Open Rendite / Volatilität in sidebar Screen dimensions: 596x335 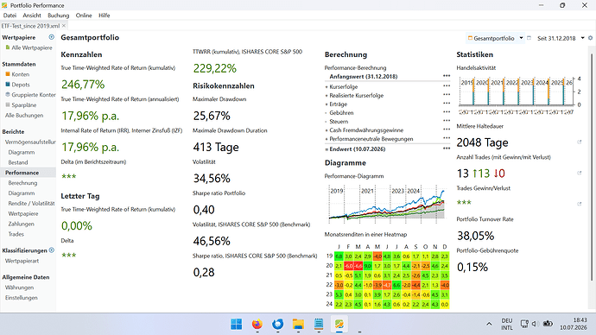pyautogui.click(x=32, y=203)
